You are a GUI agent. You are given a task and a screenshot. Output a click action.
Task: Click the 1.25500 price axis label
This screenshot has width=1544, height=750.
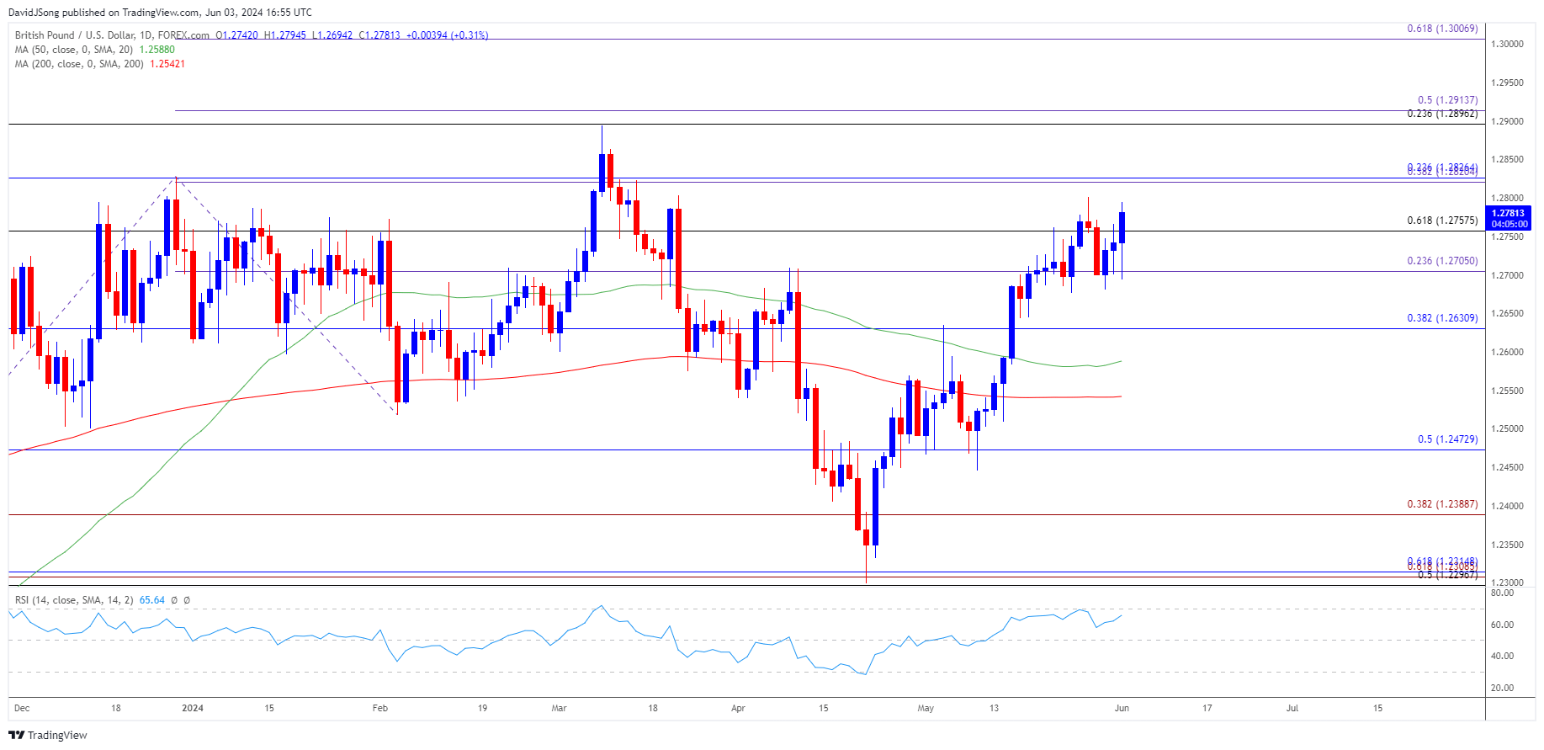pos(1507,391)
